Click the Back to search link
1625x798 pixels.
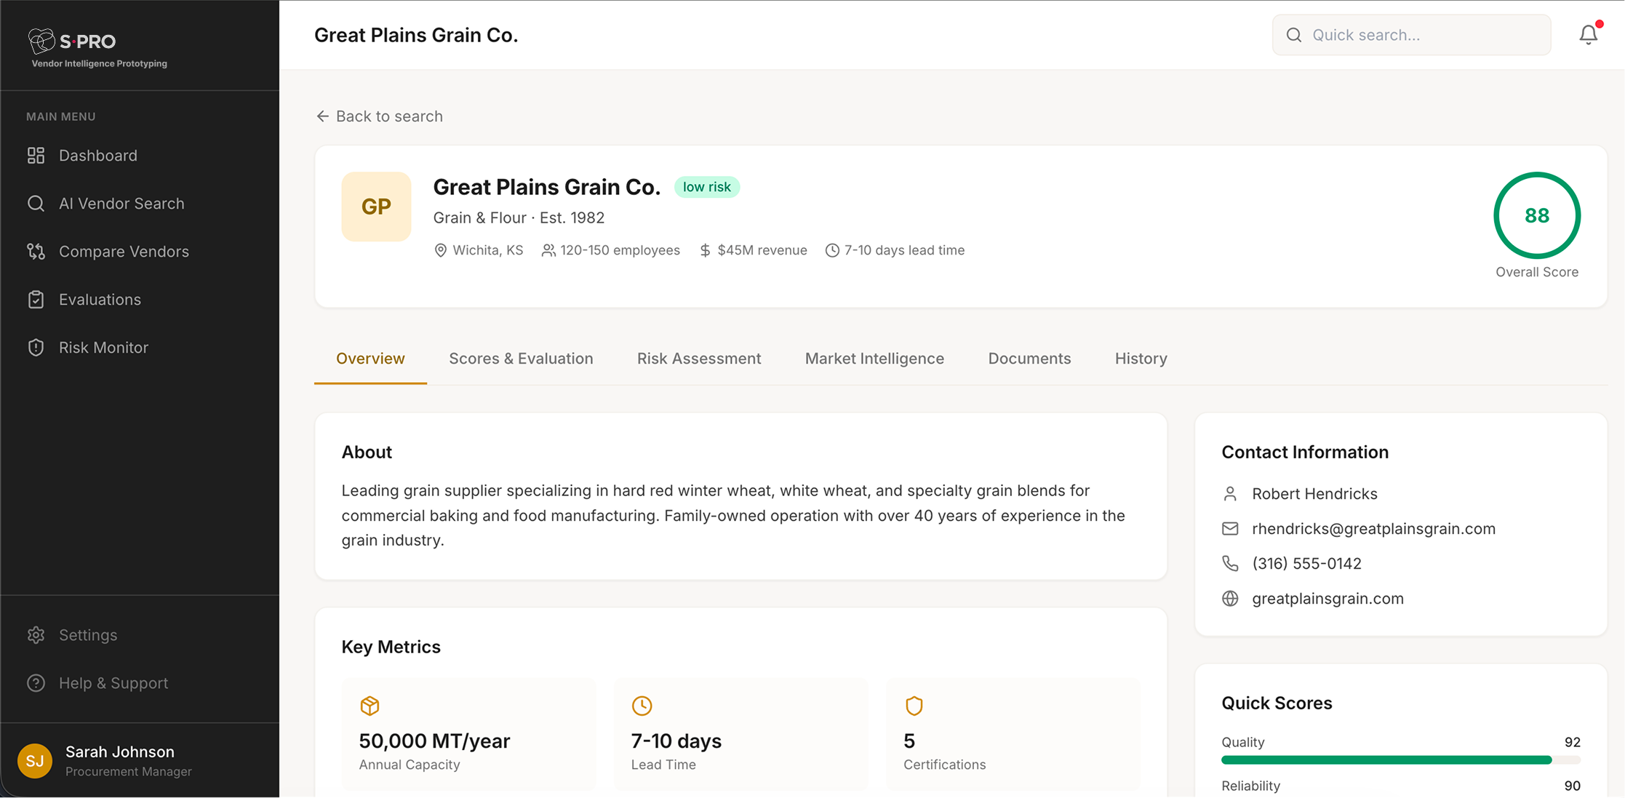(379, 116)
